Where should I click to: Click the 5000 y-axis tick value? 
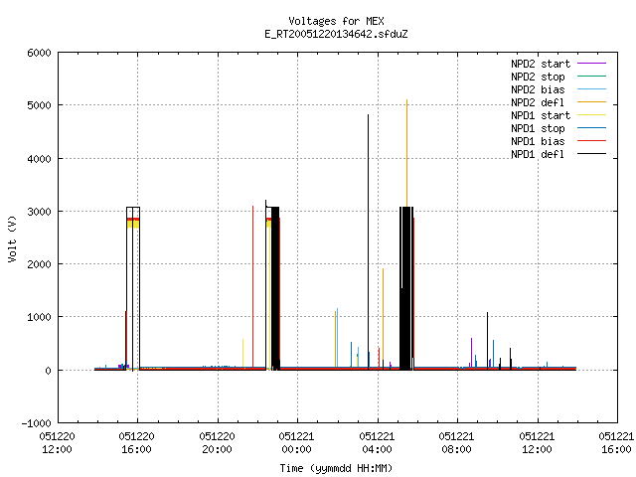tap(39, 106)
